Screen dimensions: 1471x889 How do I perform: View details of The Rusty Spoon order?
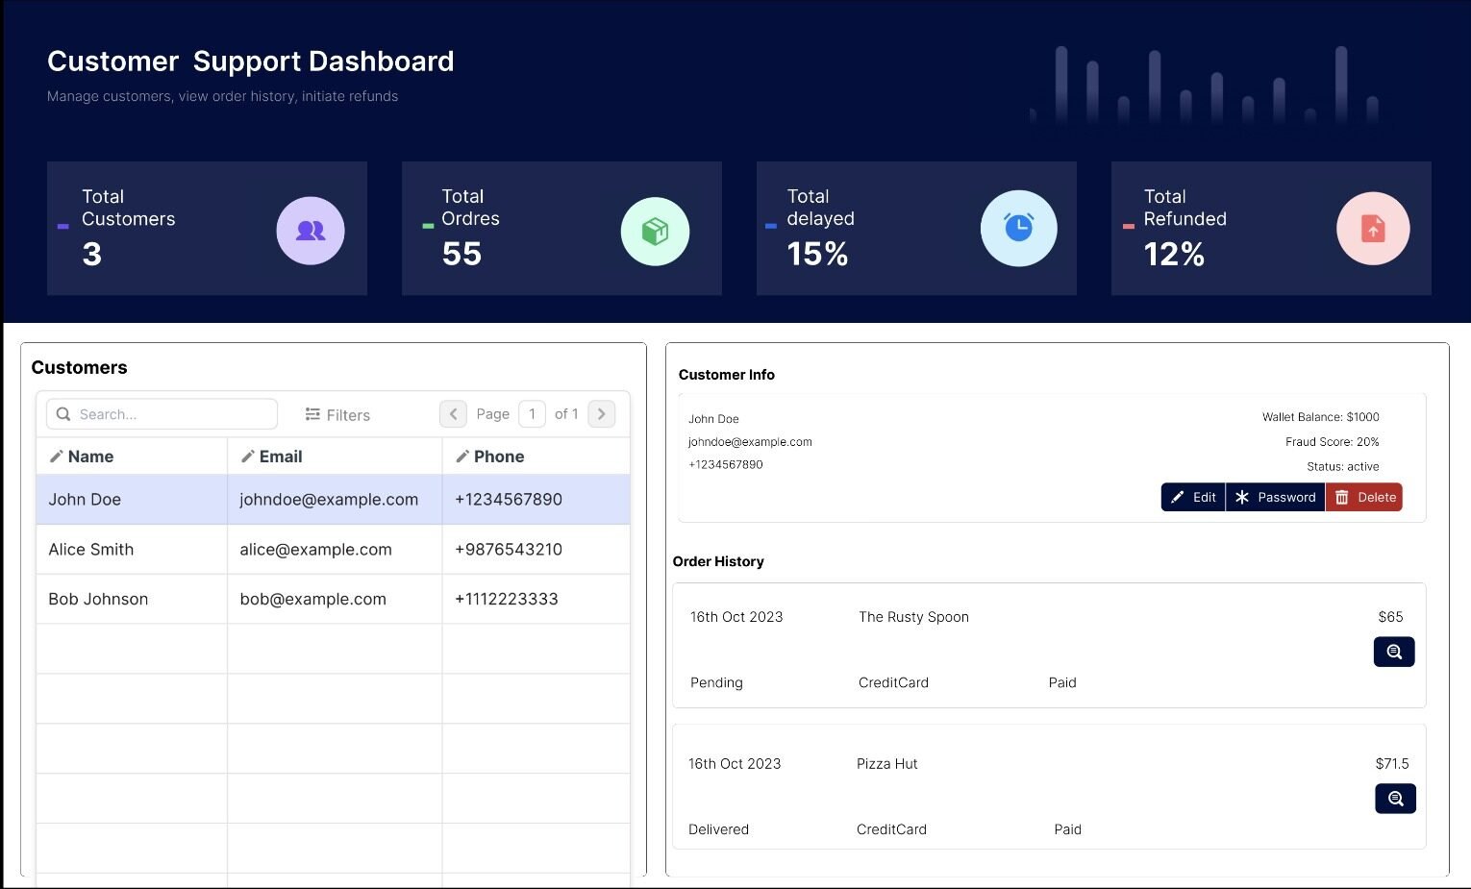[x=1393, y=652]
